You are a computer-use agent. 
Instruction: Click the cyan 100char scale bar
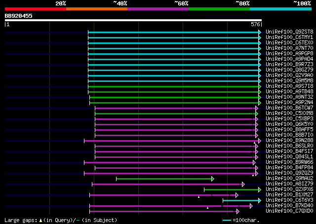[227, 221]
